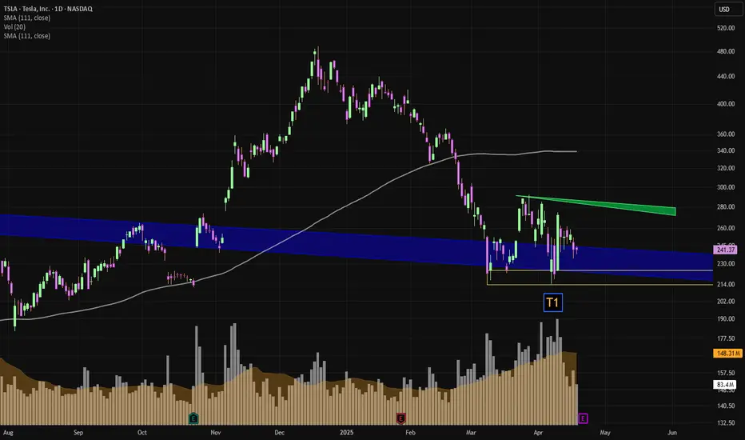The image size is (745, 440).
Task: Click the 214.00 price axis label
Action: [x=726, y=284]
